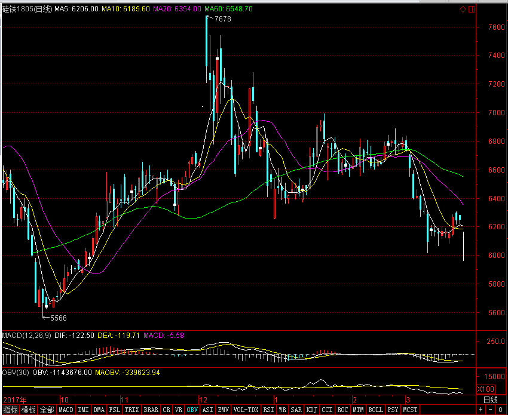Click the split-panel icon at top right

(471, 10)
